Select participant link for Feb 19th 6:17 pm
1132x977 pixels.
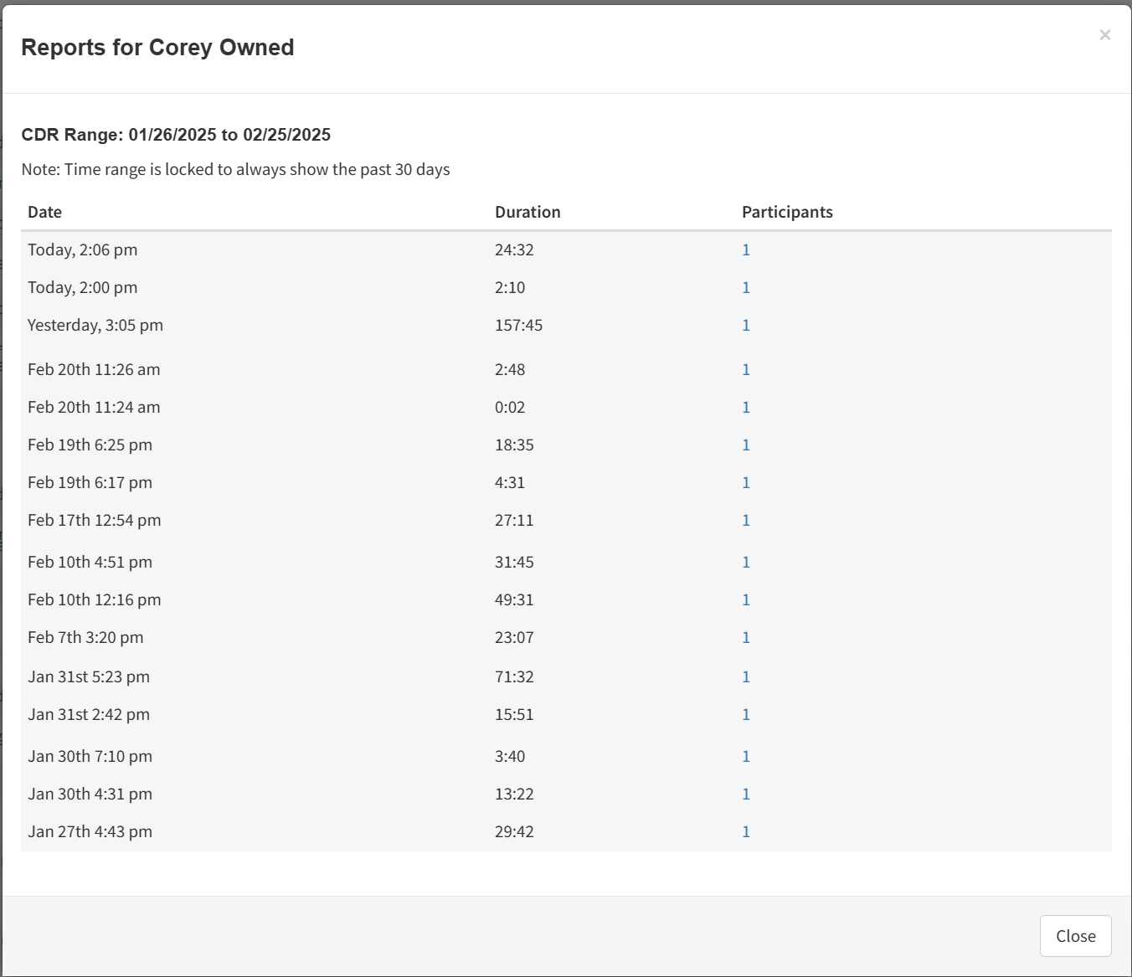click(746, 483)
